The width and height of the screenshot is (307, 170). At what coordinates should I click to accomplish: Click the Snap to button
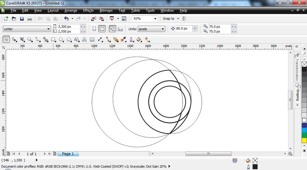click(x=169, y=19)
